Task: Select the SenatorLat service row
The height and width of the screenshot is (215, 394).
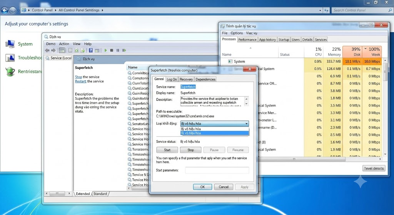Action: pyautogui.click(x=138, y=124)
